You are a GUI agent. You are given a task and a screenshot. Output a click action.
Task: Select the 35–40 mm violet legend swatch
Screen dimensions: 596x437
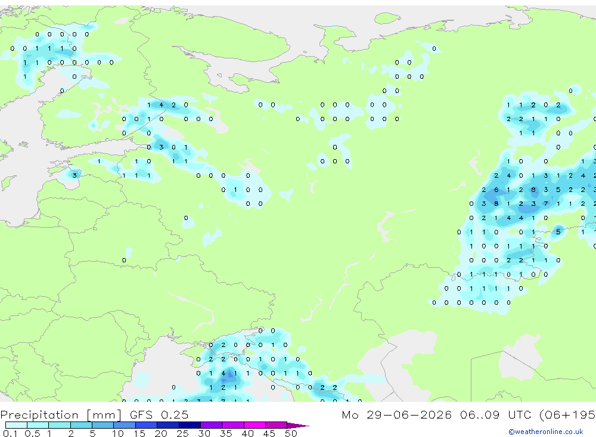tap(232, 425)
